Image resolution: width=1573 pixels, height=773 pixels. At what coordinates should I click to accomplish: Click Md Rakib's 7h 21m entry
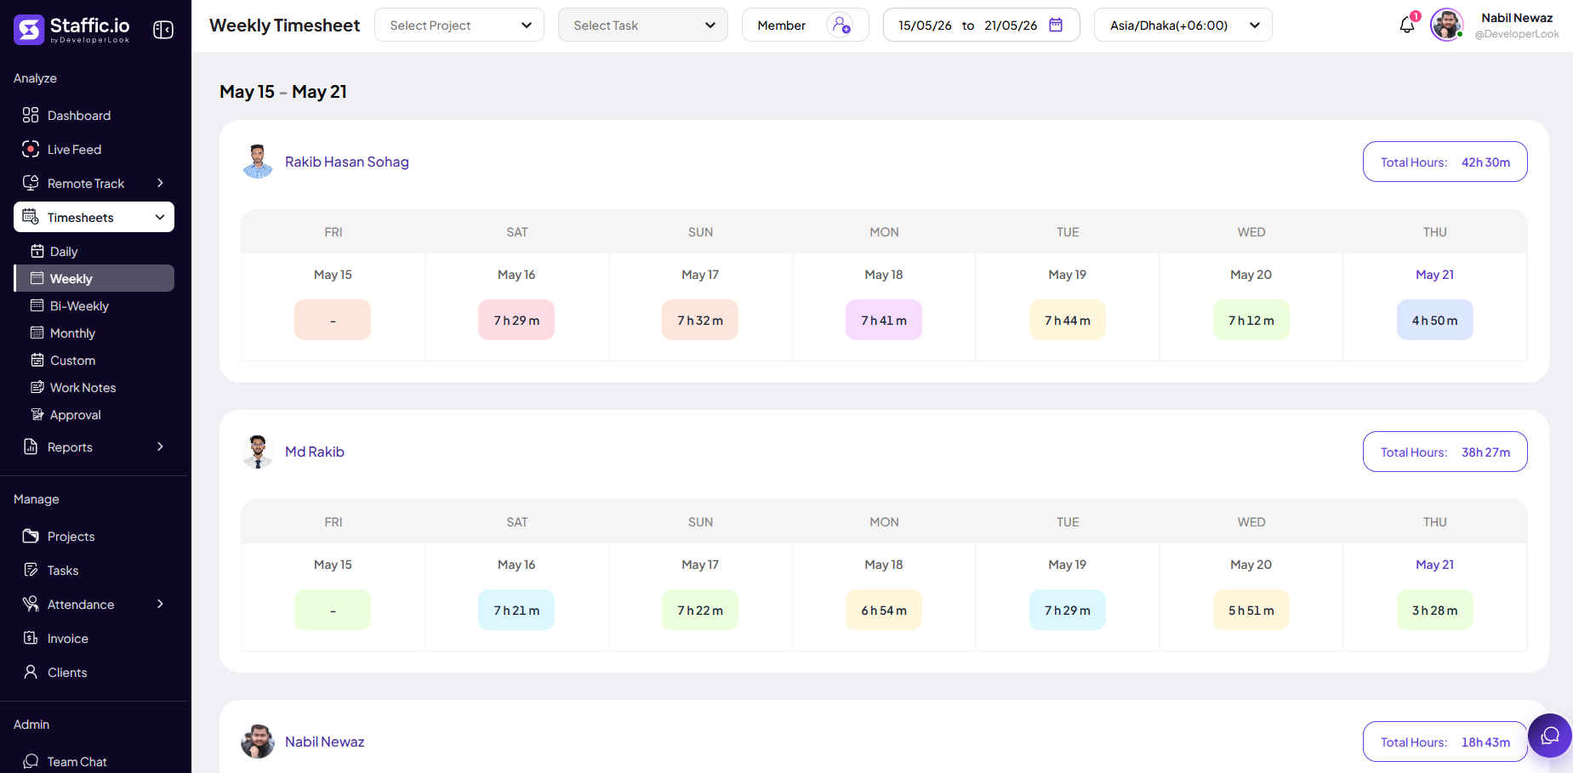point(516,610)
